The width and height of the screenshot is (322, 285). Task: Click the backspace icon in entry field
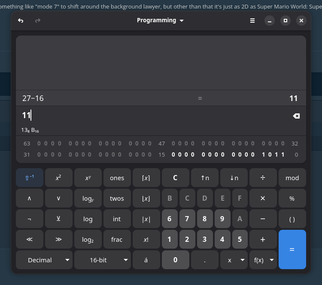click(x=296, y=116)
